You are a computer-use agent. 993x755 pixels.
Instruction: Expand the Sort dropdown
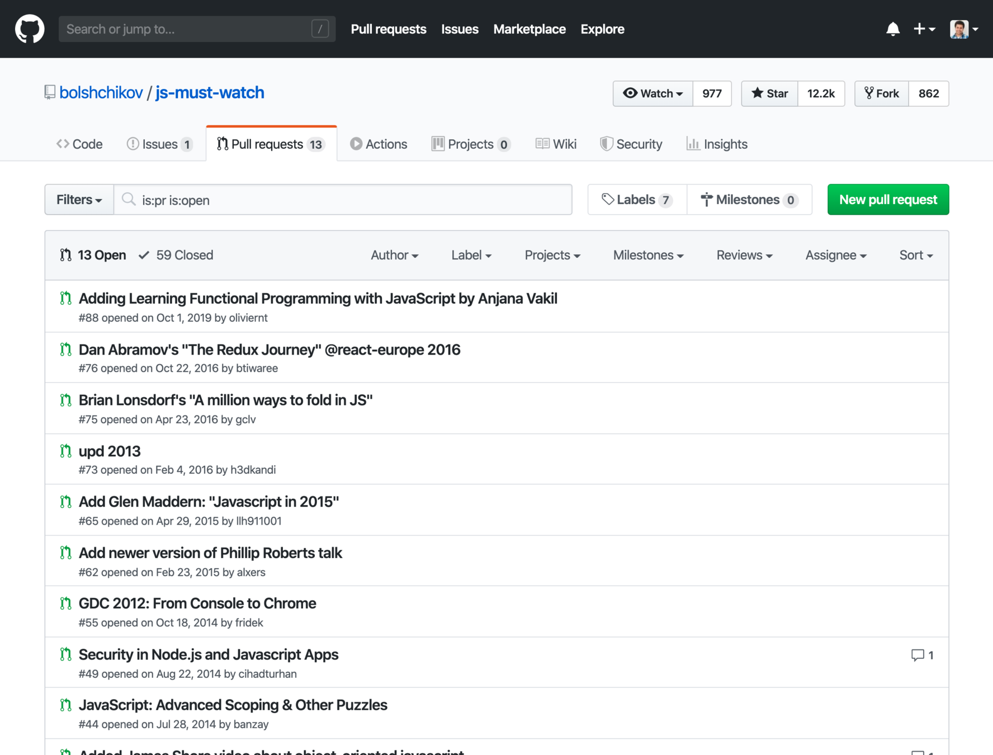point(916,255)
